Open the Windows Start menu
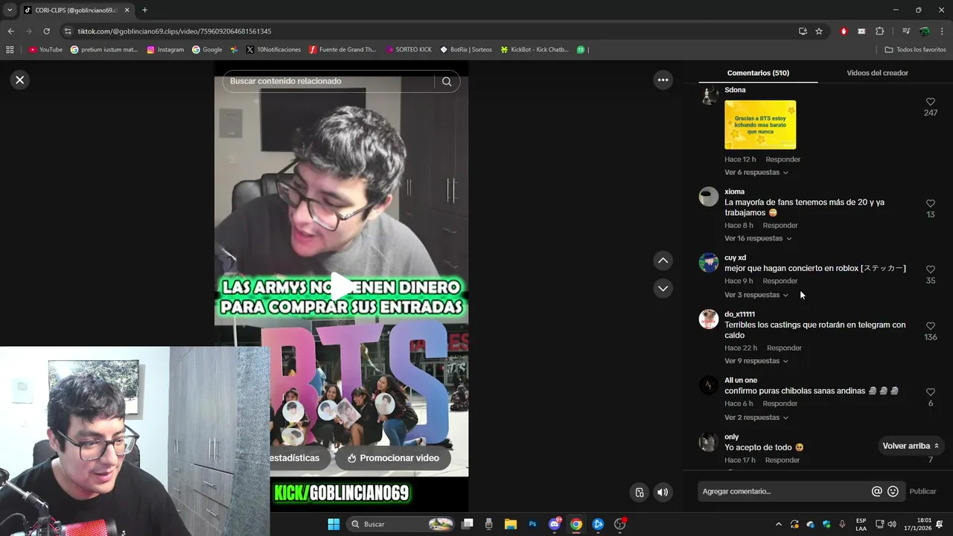 333,524
